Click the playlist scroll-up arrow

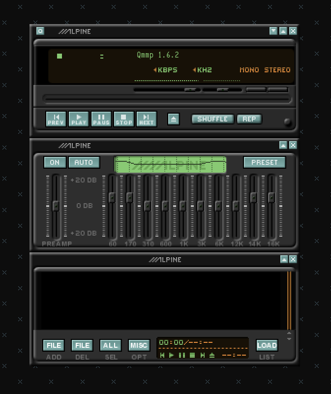click(x=289, y=333)
